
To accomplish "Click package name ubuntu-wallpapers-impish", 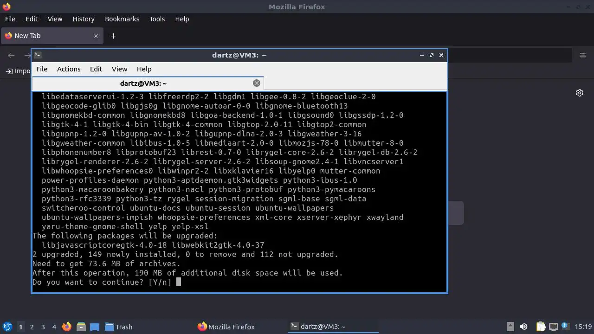I will (97, 217).
